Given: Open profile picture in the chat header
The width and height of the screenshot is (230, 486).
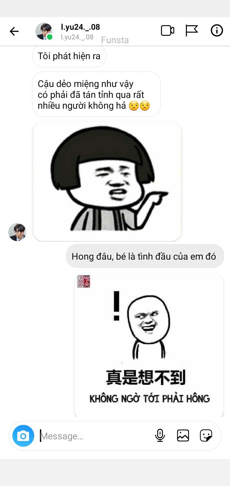Looking at the screenshot, I should tap(44, 31).
